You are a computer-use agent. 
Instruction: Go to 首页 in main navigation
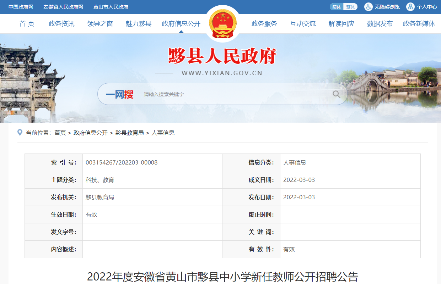(27, 24)
